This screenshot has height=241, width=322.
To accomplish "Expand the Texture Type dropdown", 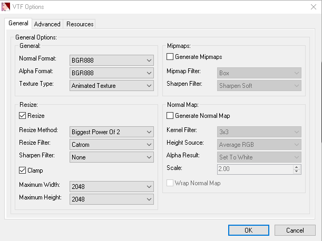I will click(111, 85).
